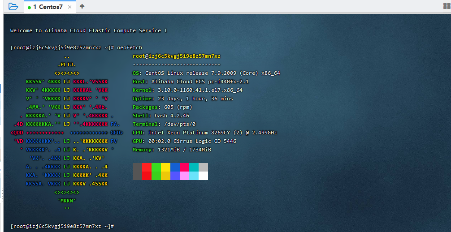Click the GPU: Cirrus Logic line
Image resolution: width=451 pixels, height=232 pixels.
184,141
